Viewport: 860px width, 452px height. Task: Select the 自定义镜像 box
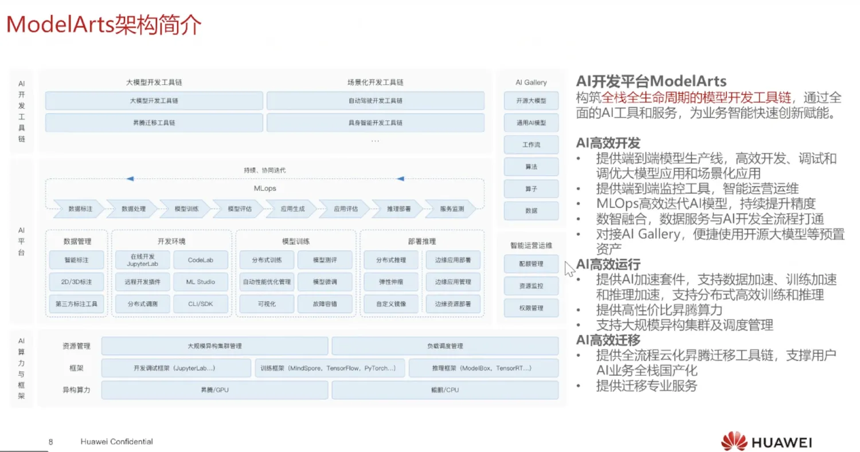click(x=392, y=304)
